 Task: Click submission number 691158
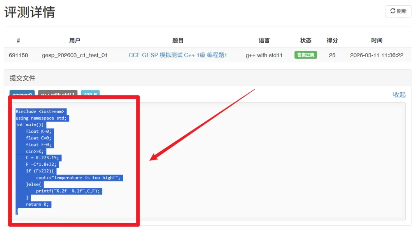tap(18, 55)
